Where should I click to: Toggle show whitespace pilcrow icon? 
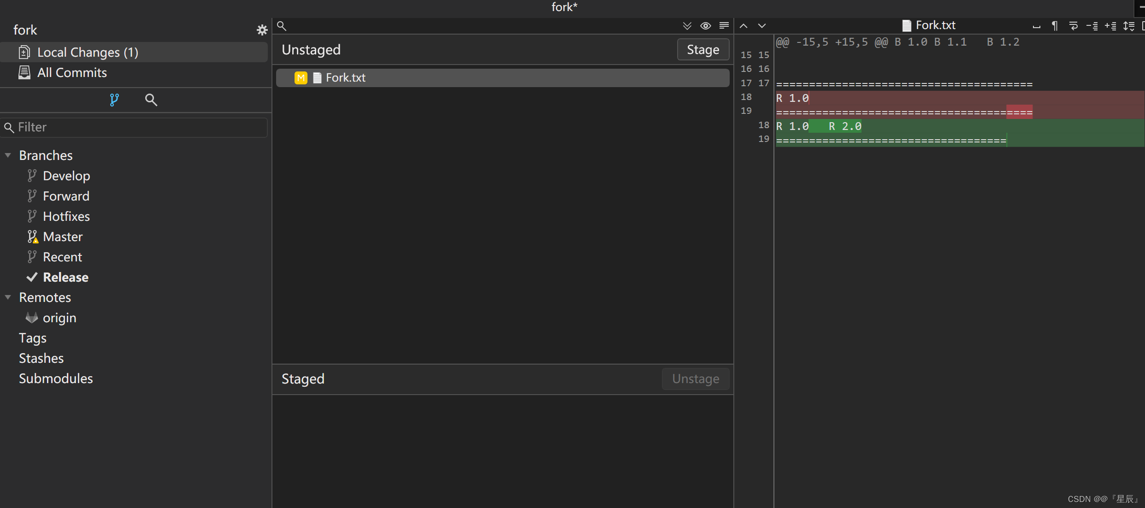point(1055,26)
